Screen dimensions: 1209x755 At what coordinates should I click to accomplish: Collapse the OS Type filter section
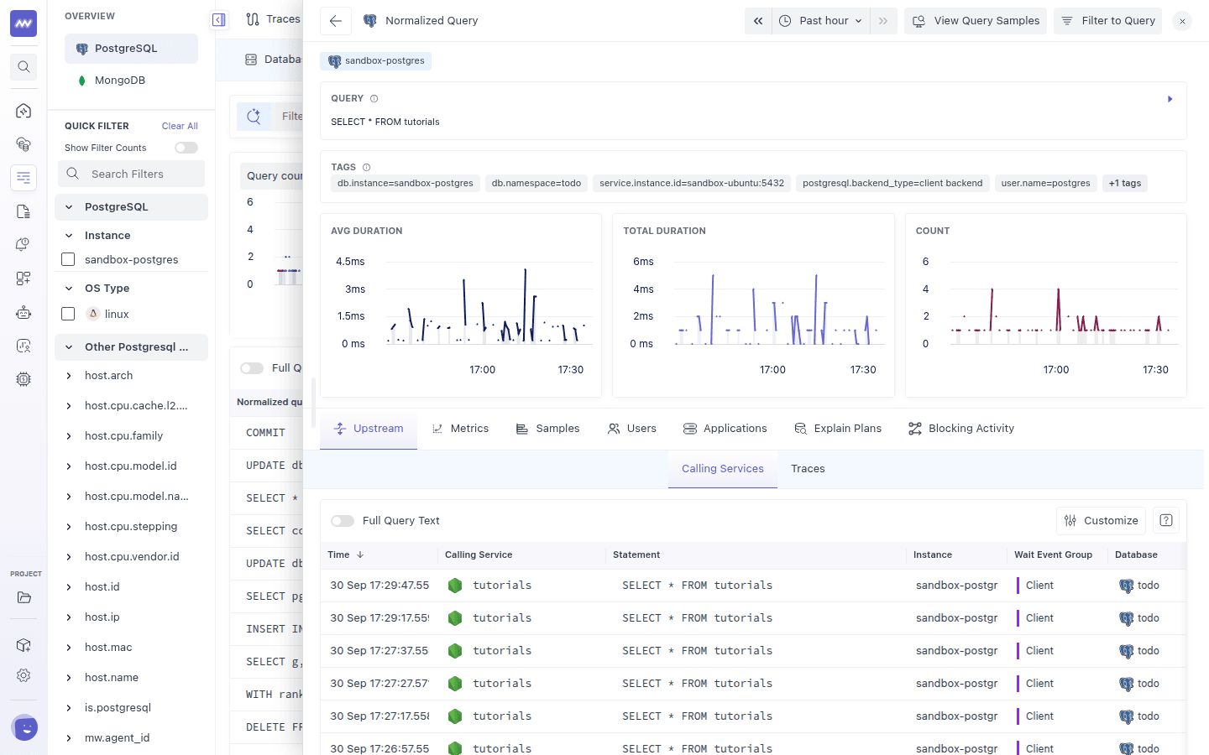pos(69,289)
